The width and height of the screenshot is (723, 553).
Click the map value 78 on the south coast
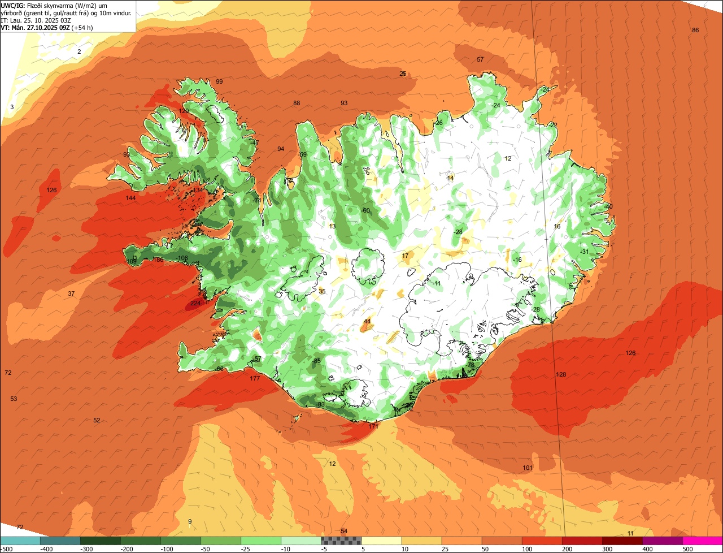(x=471, y=365)
